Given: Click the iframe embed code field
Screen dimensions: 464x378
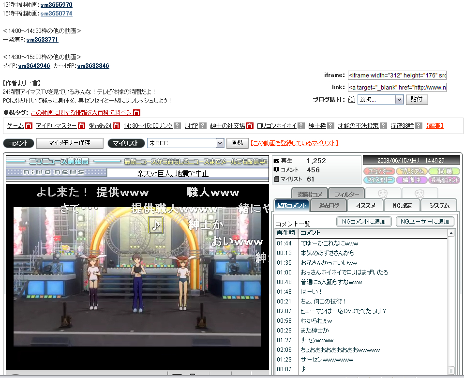Looking at the screenshot, I should (x=397, y=76).
